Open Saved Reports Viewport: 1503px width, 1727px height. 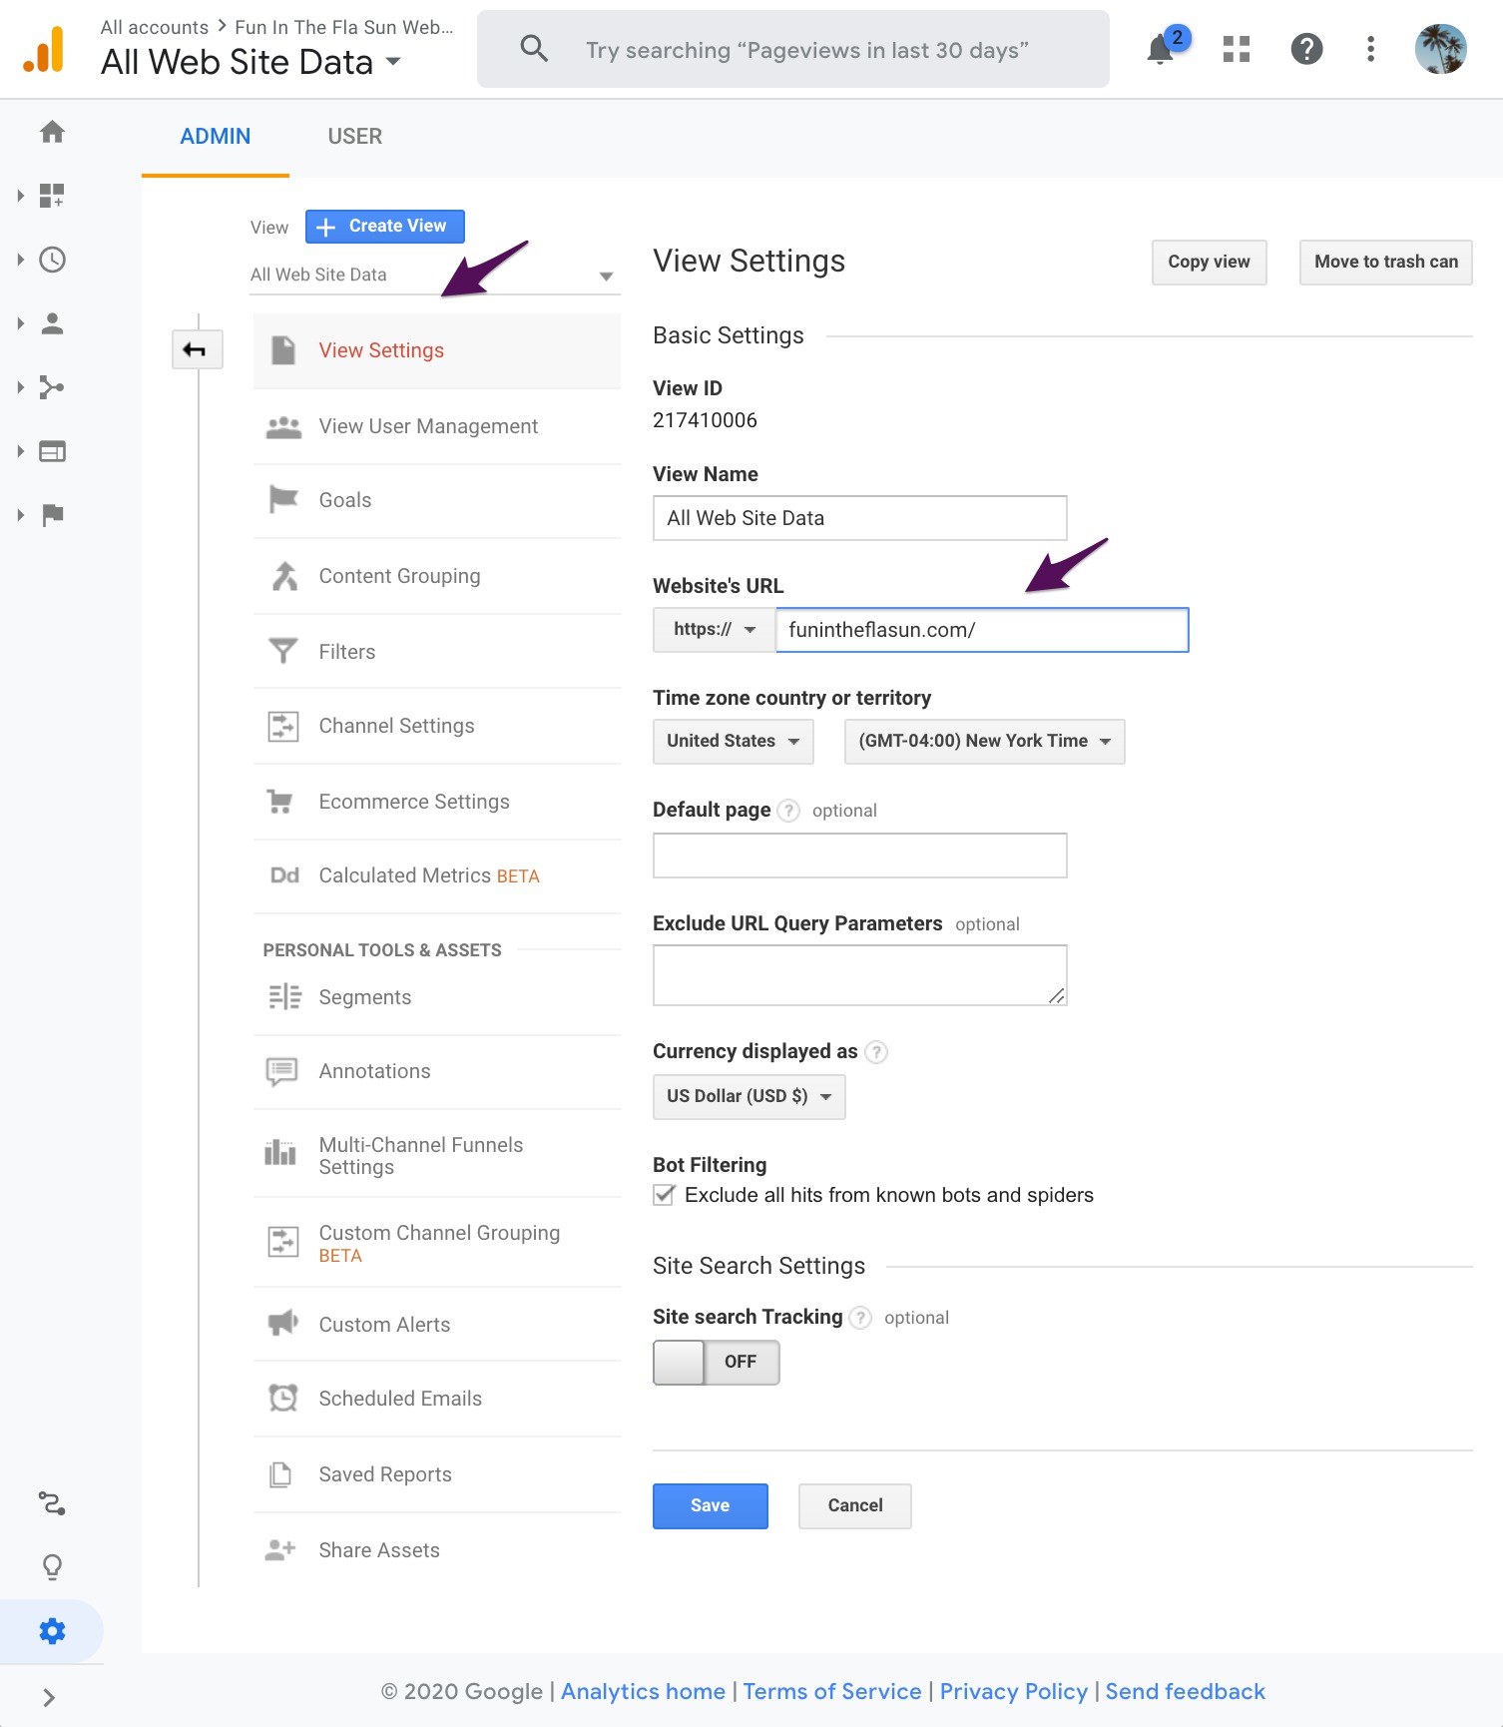pyautogui.click(x=437, y=1474)
